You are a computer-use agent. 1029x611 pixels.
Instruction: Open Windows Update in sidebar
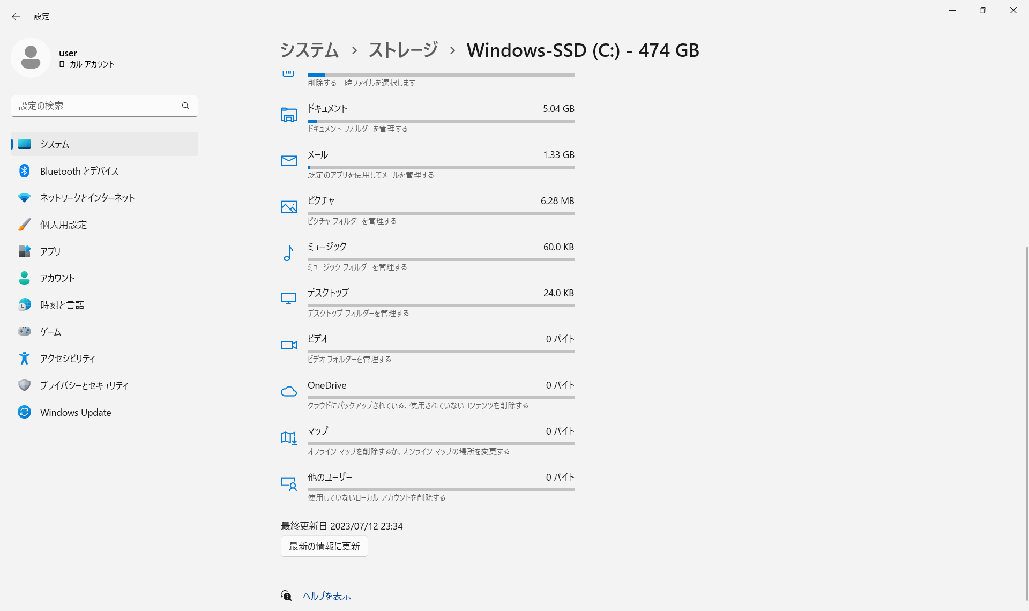click(x=76, y=412)
